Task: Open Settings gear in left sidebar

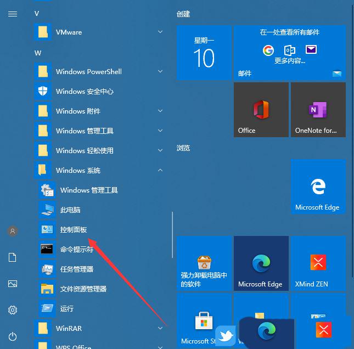Action: (13, 310)
